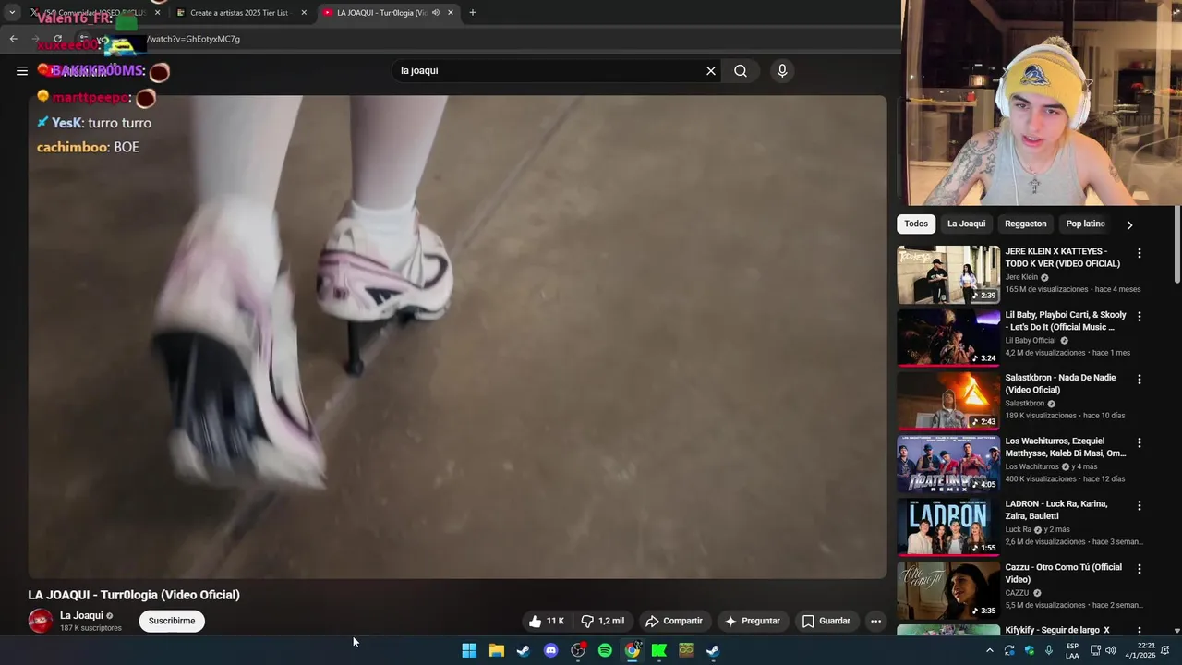Open the Windows Start menu

pos(469,650)
